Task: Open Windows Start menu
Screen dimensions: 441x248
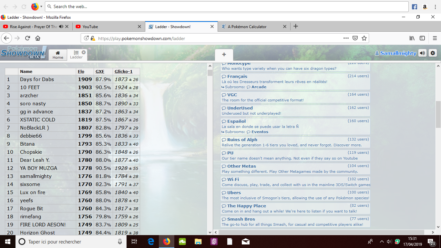Action: click(8, 242)
